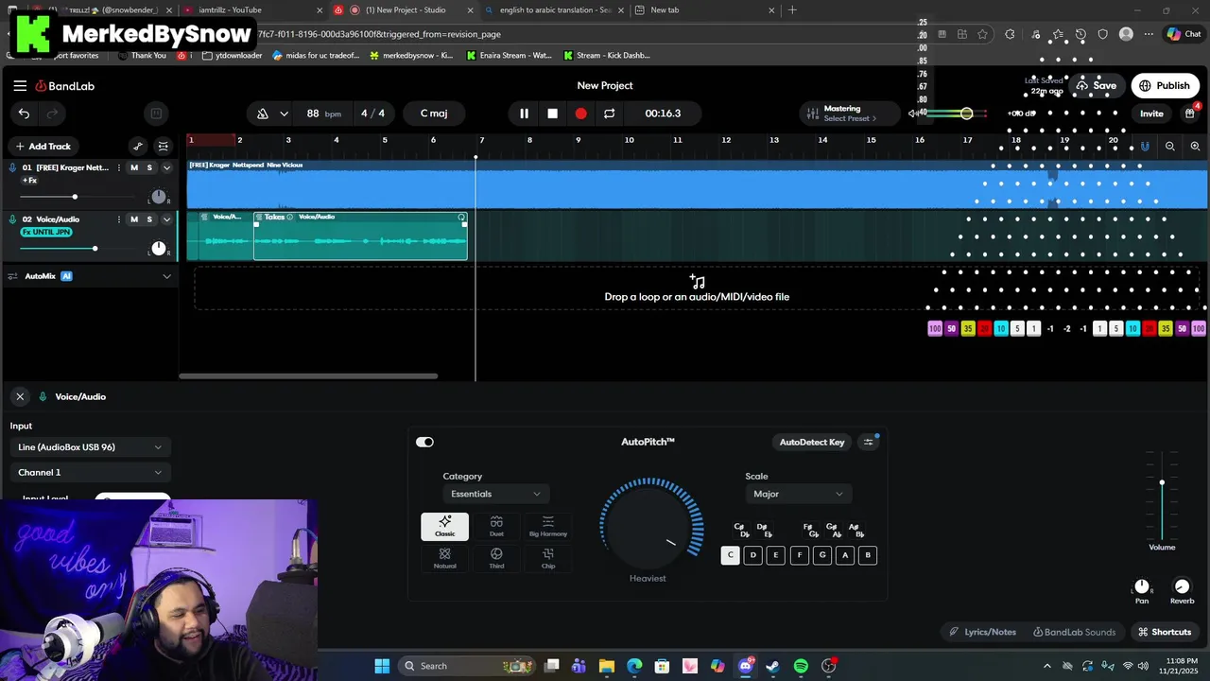This screenshot has height=681, width=1210.
Task: Click the zoom out magnifier on timeline
Action: 1170,146
